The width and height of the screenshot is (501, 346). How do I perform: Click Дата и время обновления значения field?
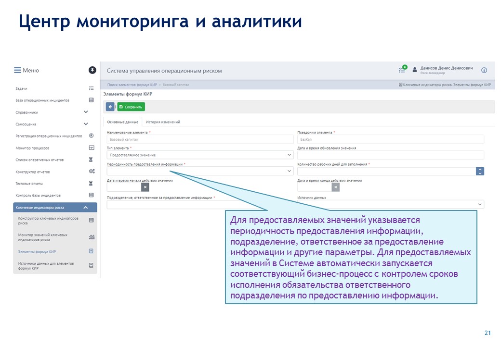pos(391,155)
